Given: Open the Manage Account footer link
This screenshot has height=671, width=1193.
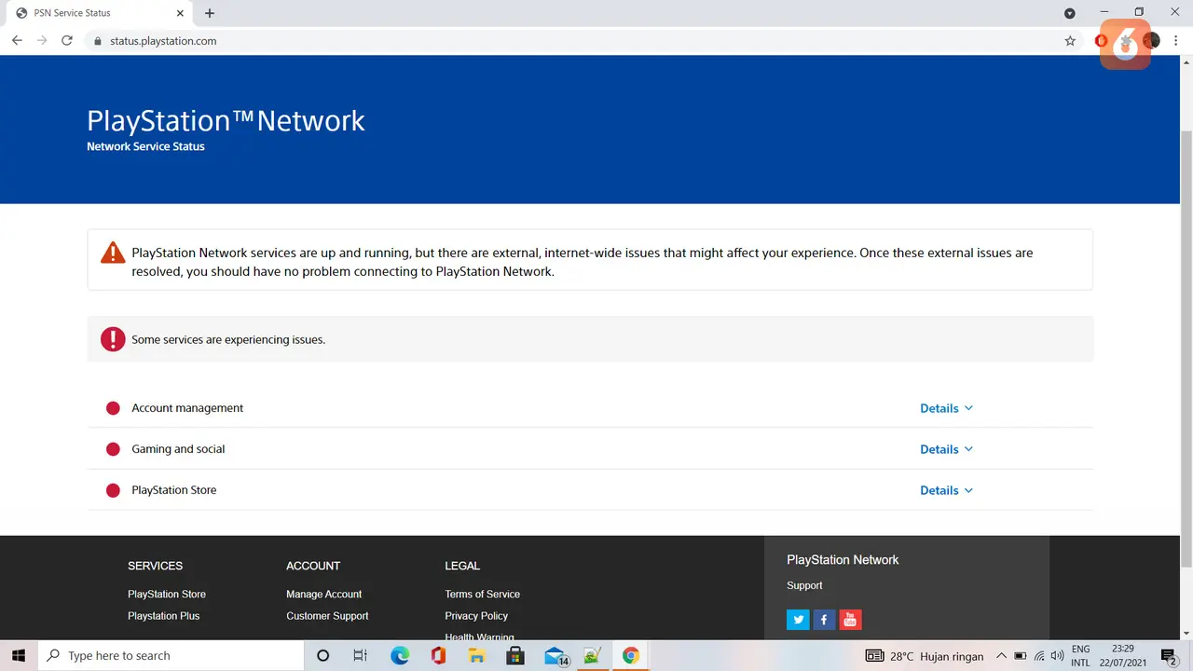Looking at the screenshot, I should pyautogui.click(x=323, y=594).
